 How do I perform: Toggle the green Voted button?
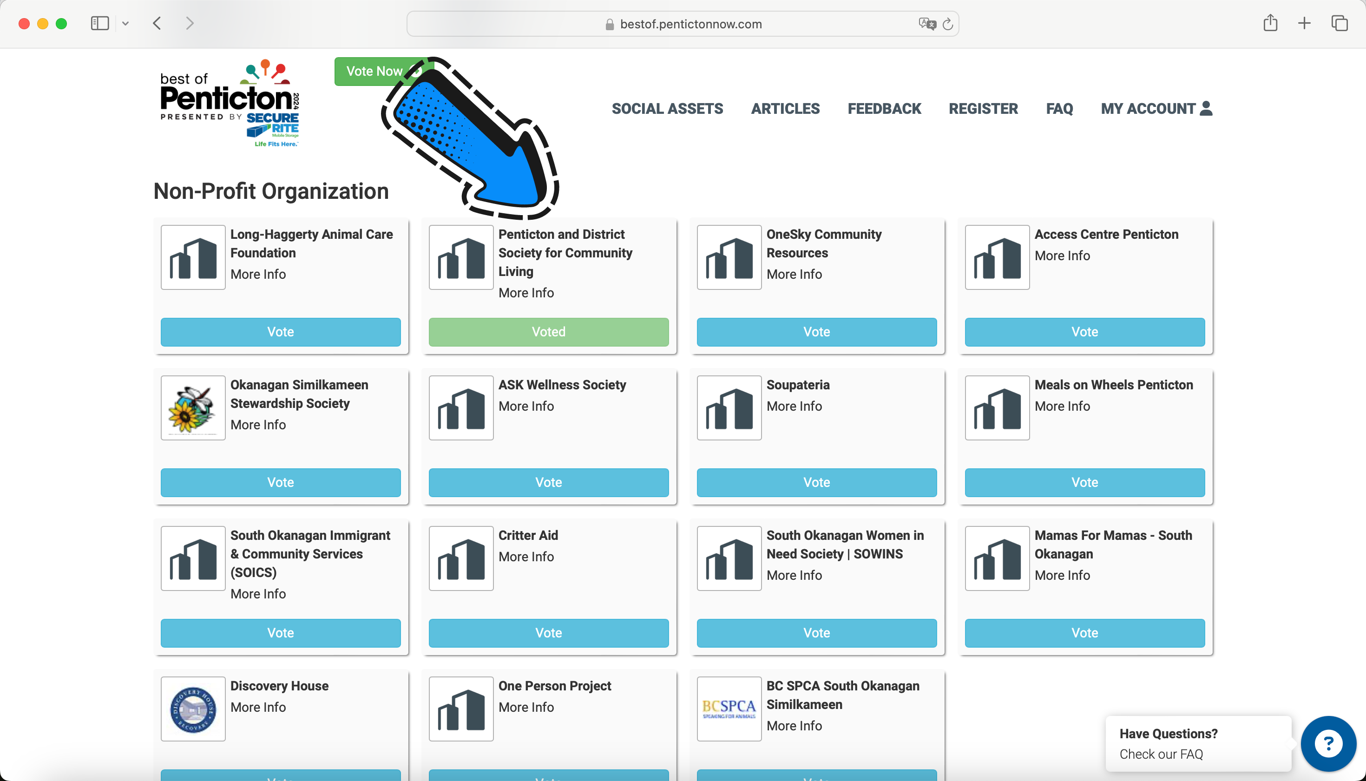pos(548,332)
